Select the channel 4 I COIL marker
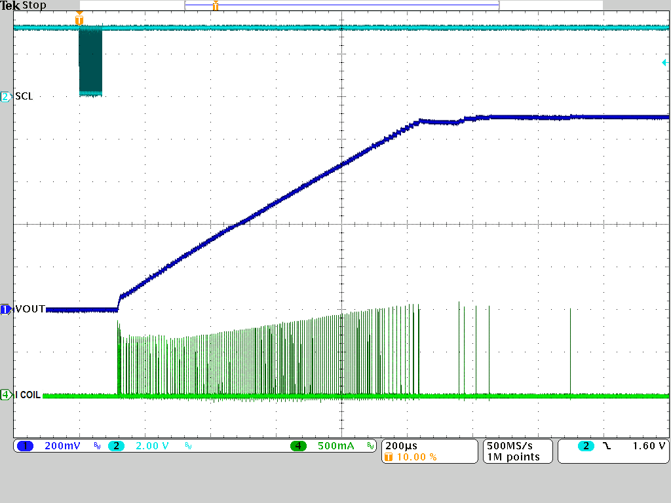 point(5,394)
